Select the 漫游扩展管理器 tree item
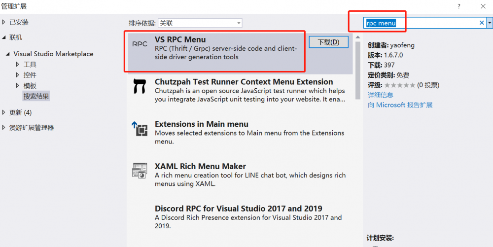Screen dimensions: 493x247 click(x=32, y=127)
